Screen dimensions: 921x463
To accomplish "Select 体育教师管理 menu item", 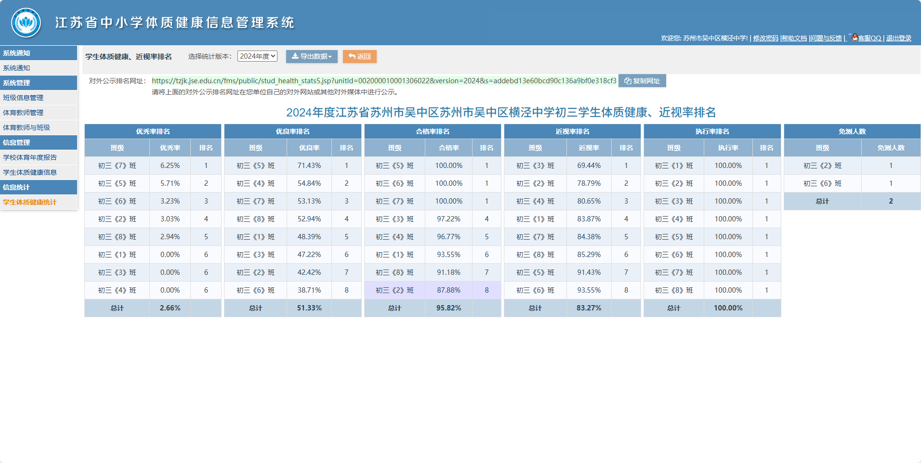I will coord(39,113).
